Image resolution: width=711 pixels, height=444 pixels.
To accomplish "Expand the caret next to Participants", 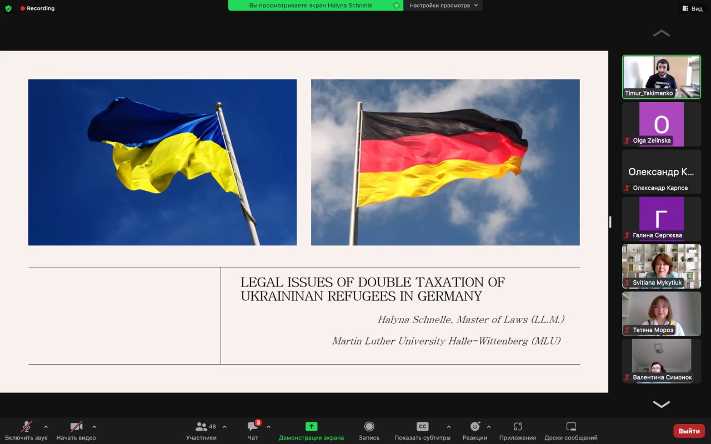I will click(224, 427).
